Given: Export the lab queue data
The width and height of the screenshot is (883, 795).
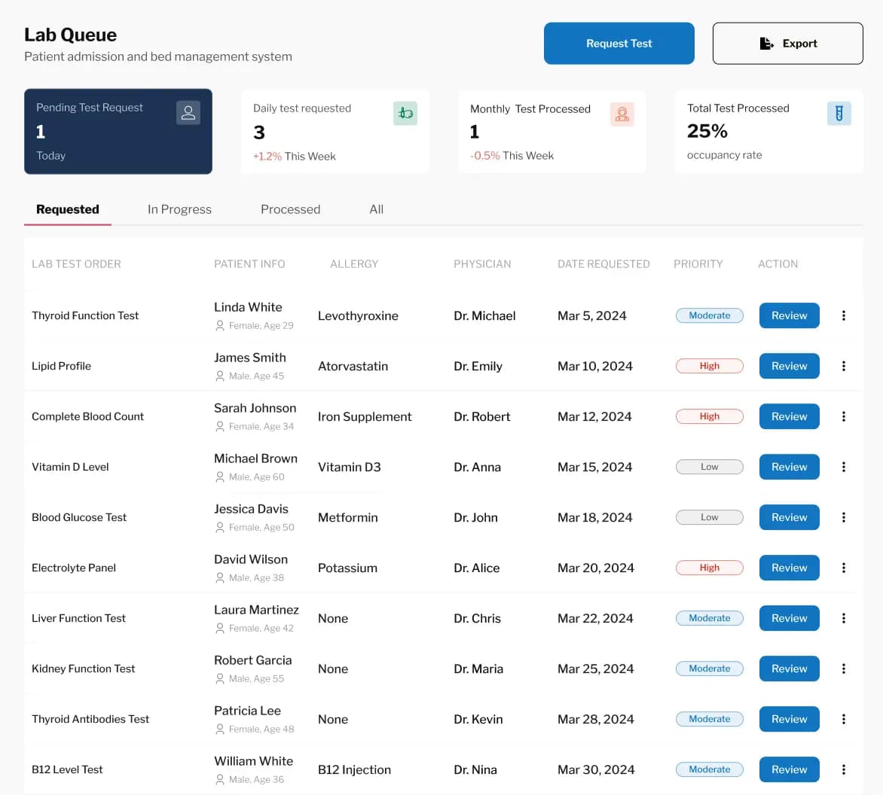Looking at the screenshot, I should [x=787, y=44].
